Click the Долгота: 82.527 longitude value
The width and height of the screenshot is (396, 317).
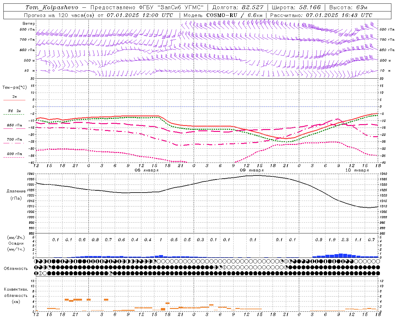(238, 7)
